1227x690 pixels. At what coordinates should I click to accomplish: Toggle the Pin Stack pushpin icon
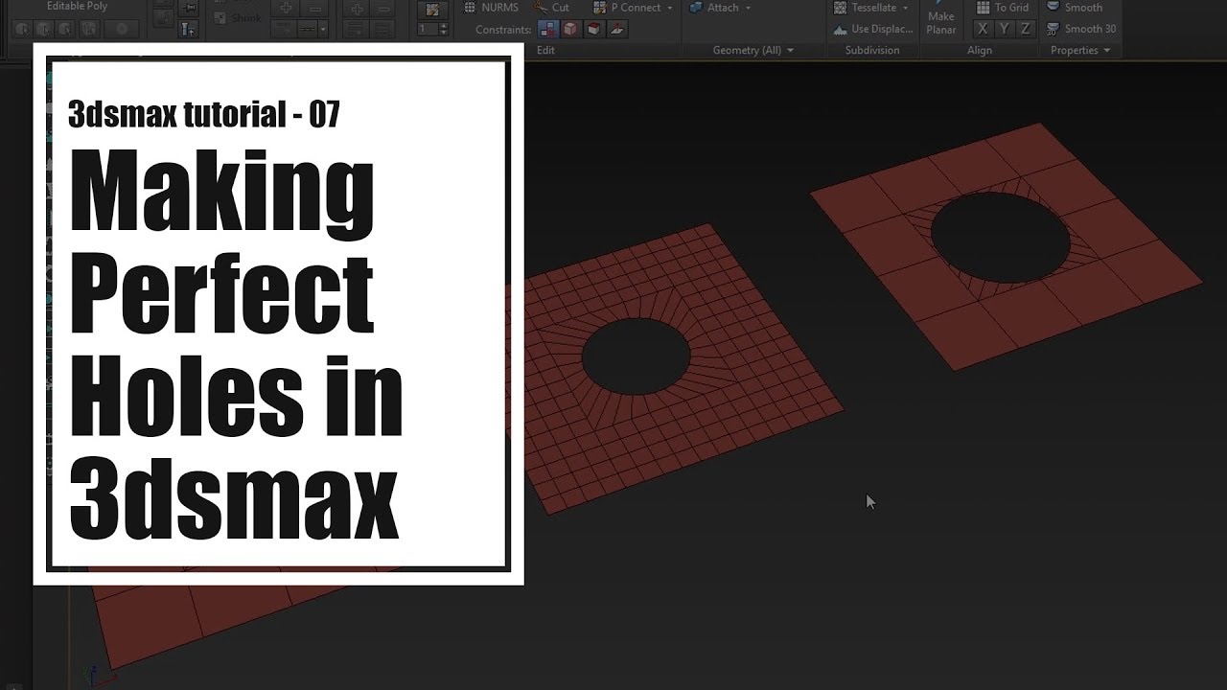click(189, 8)
